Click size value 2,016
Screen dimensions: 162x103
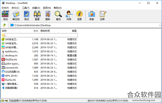(35, 43)
